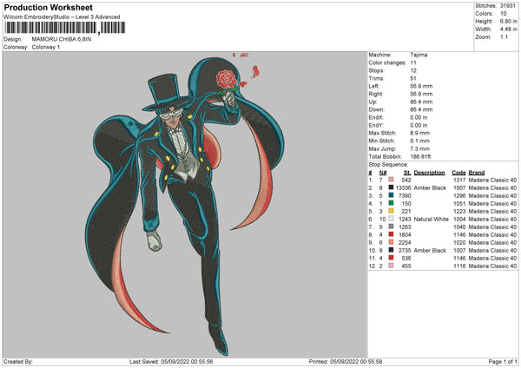Select the pink swatch in stop row 12
The image size is (521, 368).
391,266
